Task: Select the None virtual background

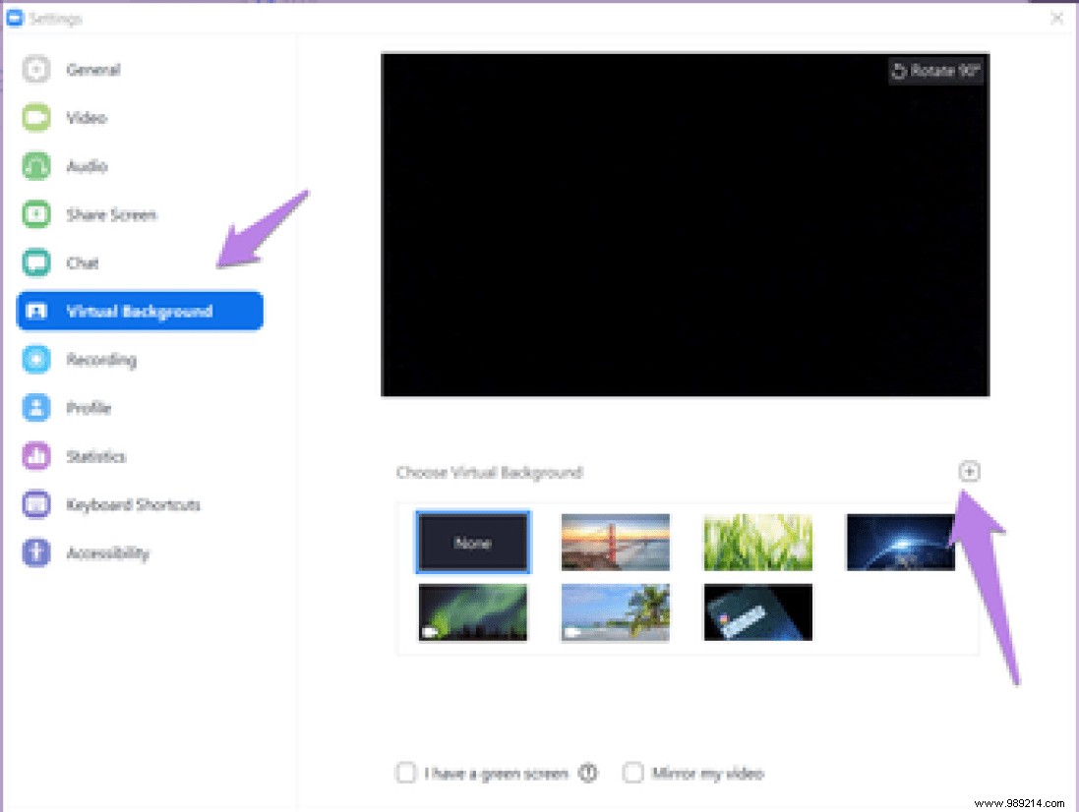Action: pyautogui.click(x=472, y=542)
